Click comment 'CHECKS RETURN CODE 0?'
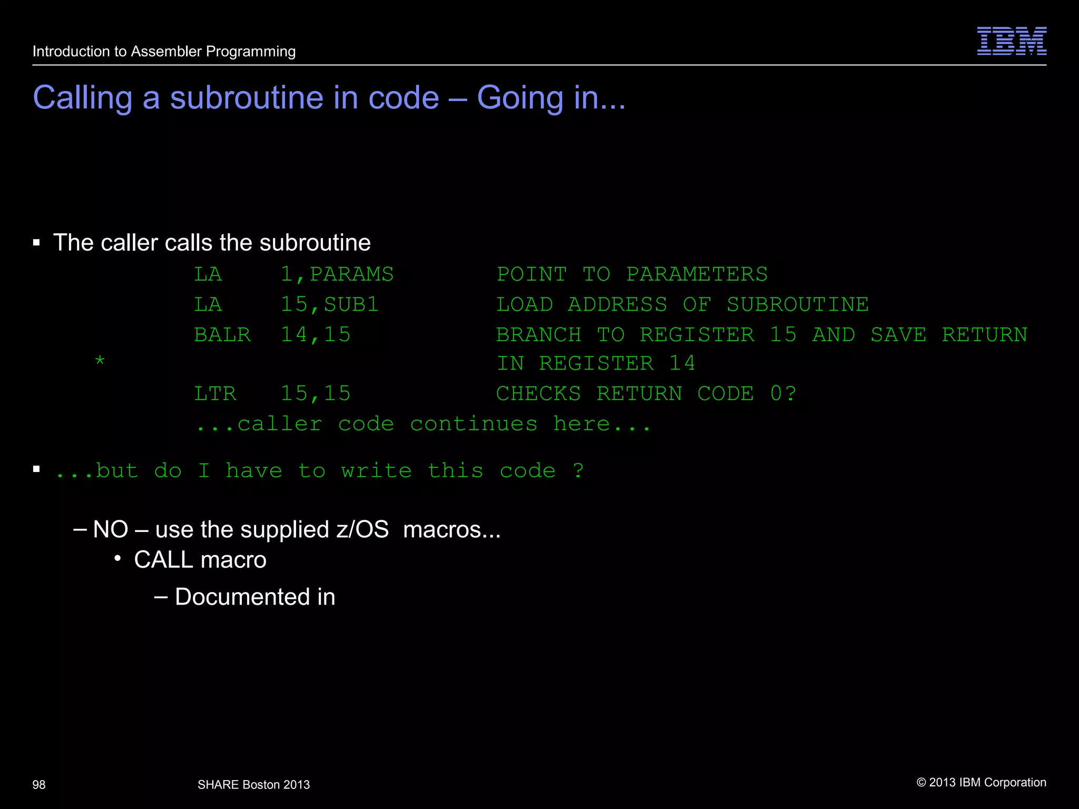 (x=646, y=394)
